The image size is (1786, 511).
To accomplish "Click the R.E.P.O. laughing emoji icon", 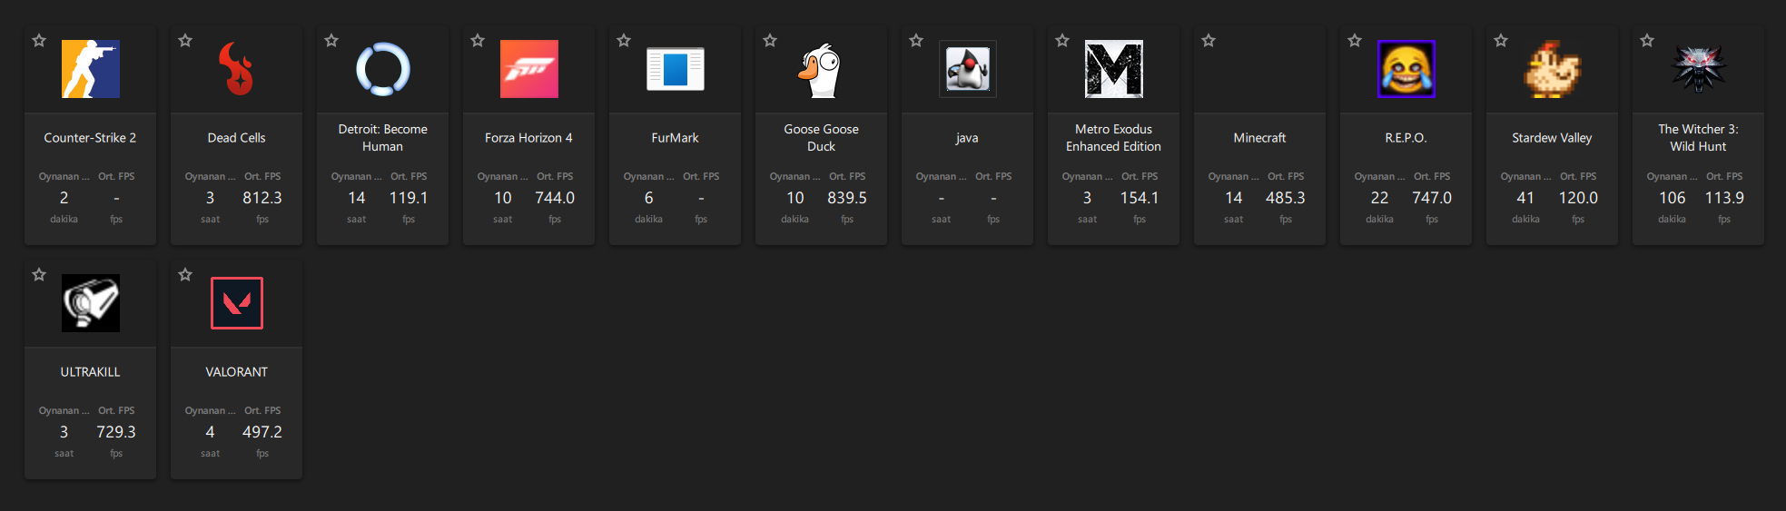I will coord(1406,69).
